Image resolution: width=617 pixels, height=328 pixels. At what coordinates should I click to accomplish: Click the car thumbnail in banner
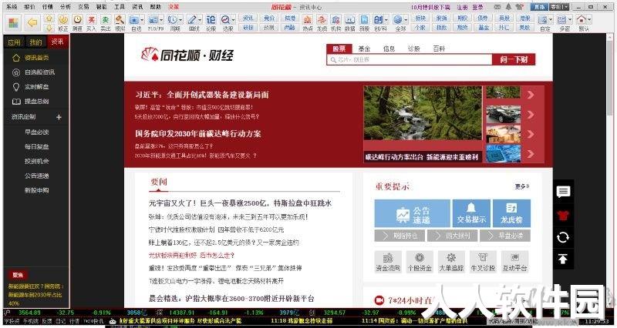click(504, 114)
